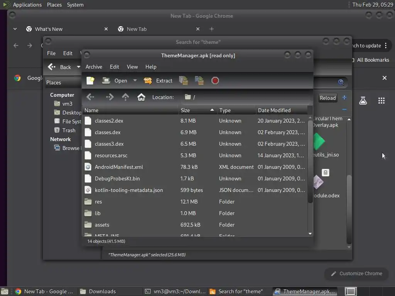Click the add folder to archive icon

[199, 81]
